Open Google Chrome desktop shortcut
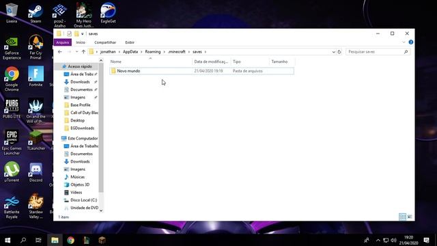Viewport: 437px width, 246px height. click(x=12, y=79)
